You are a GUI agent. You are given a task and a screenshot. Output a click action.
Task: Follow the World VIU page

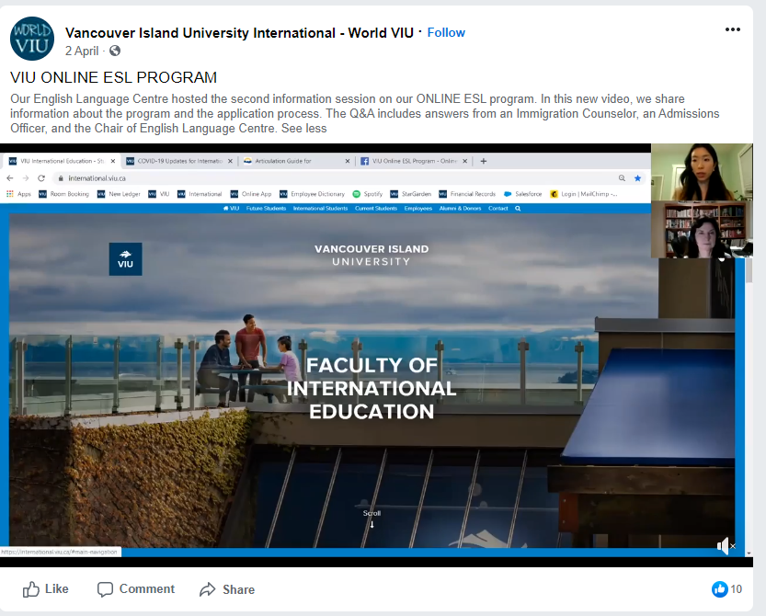[446, 32]
